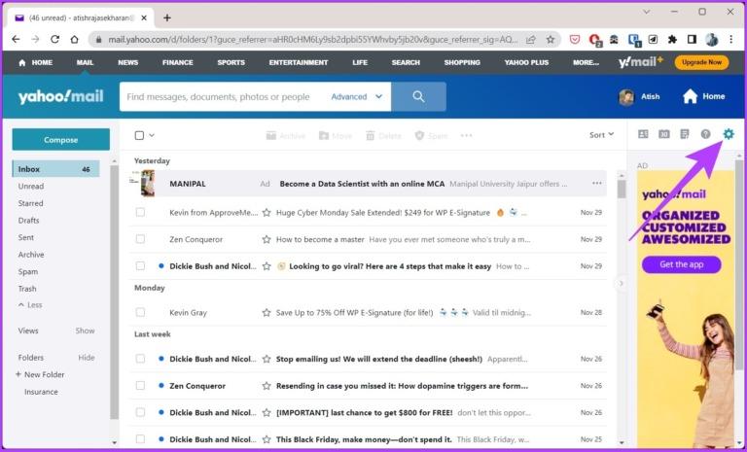Open more toolbar actions ellipsis

coord(467,136)
